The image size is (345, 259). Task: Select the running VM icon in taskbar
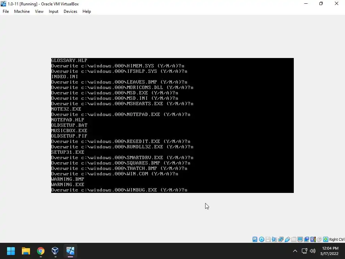(x=70, y=251)
